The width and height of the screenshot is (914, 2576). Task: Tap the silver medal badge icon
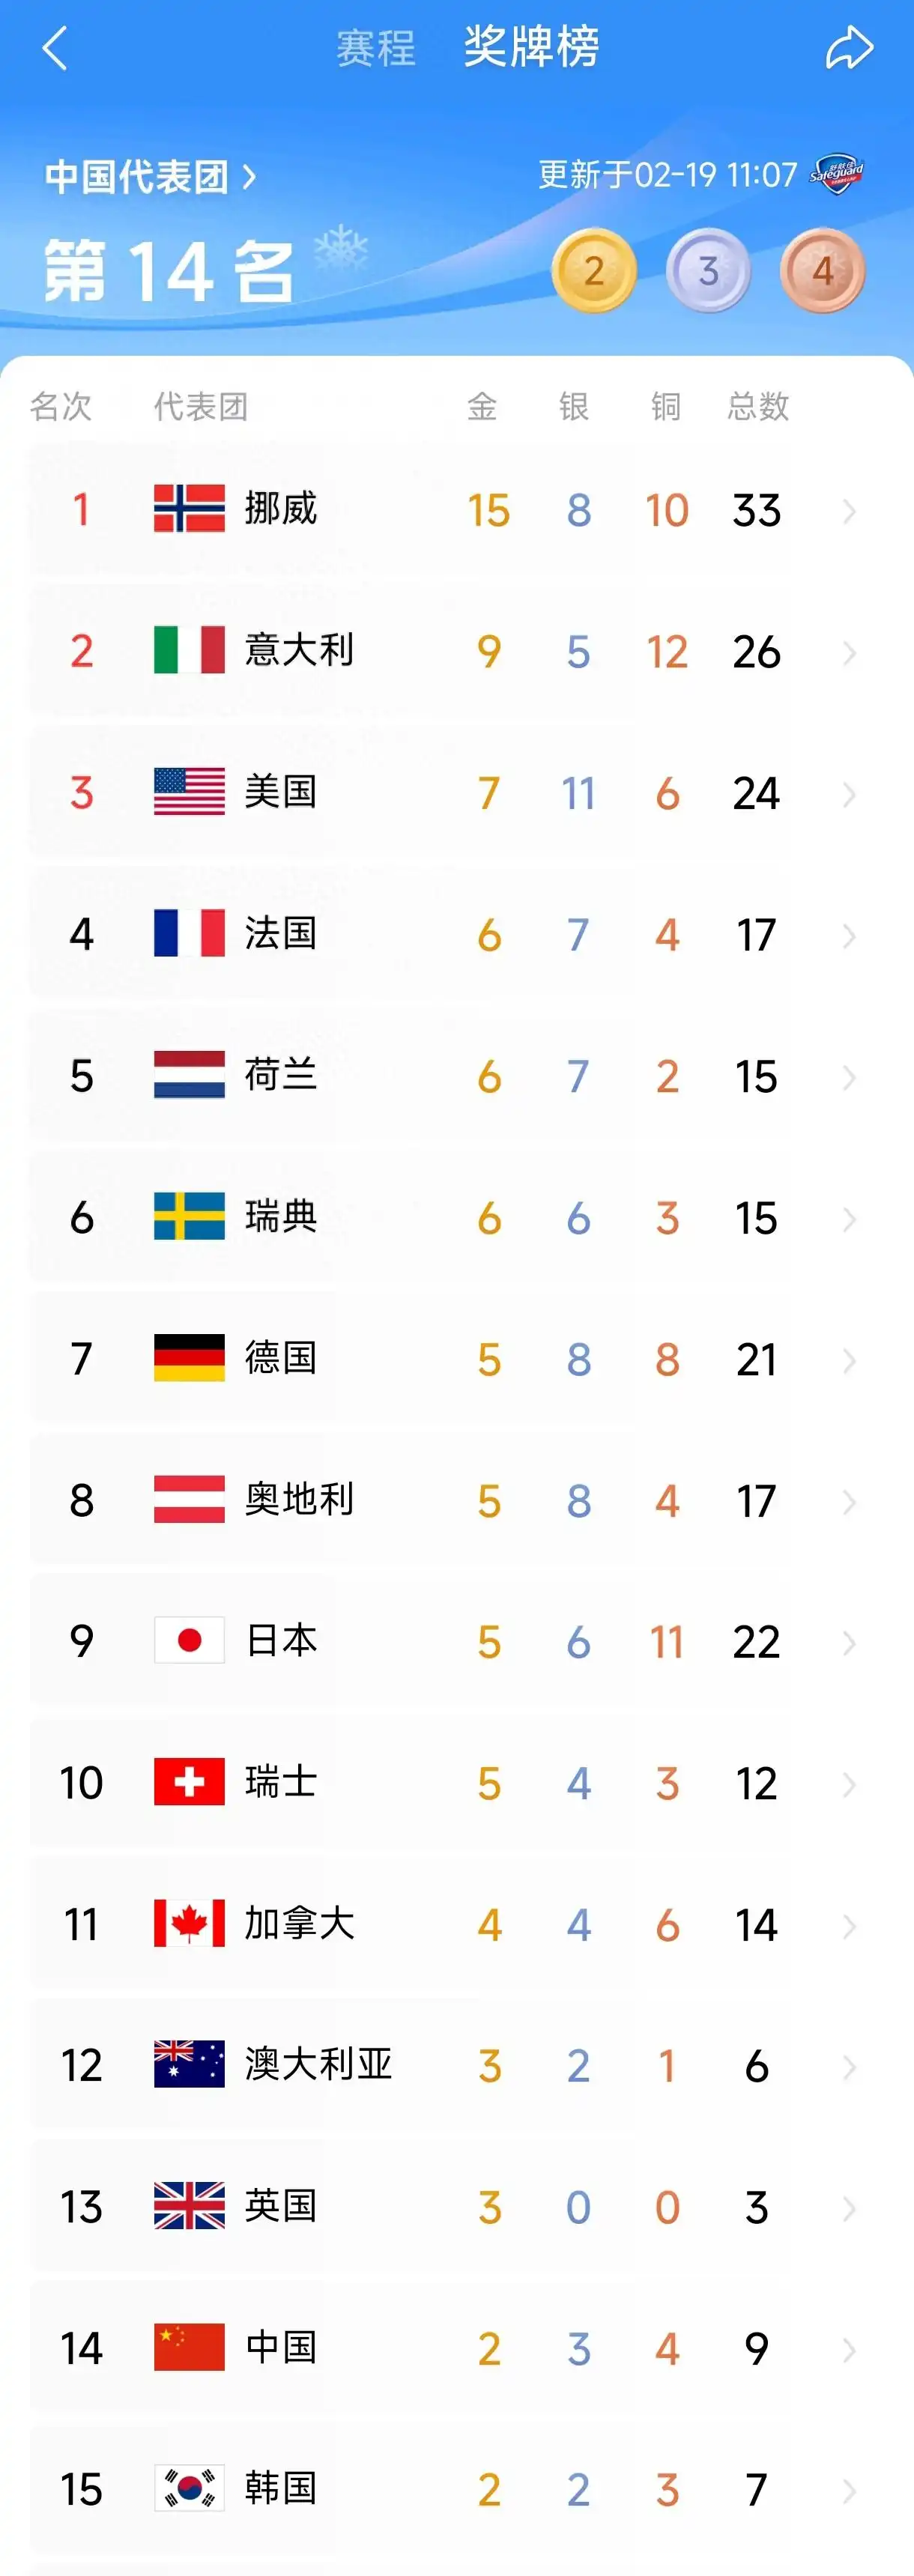[x=708, y=271]
